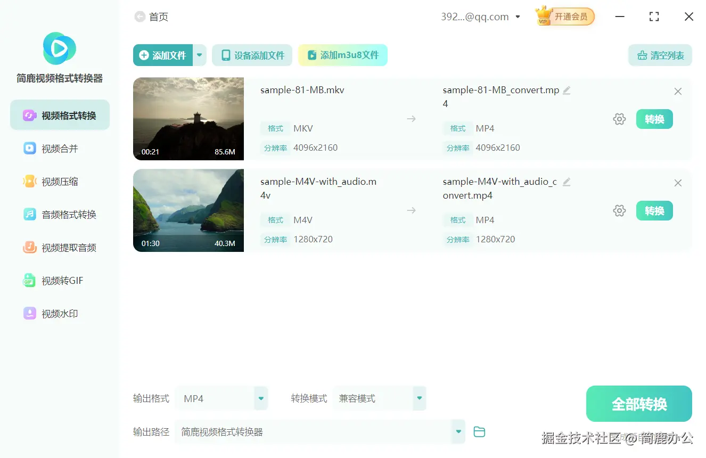Expand the qq.com account dropdown
Screen dimensions: 706x458
click(x=517, y=17)
